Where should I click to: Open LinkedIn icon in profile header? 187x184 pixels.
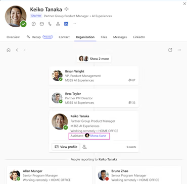[x=66, y=24]
